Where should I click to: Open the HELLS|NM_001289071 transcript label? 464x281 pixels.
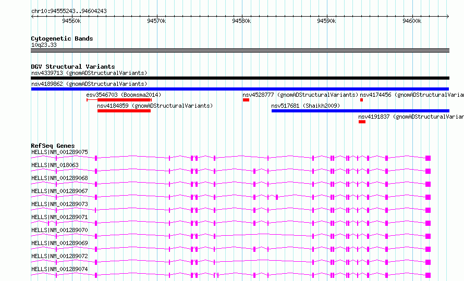(x=59, y=217)
